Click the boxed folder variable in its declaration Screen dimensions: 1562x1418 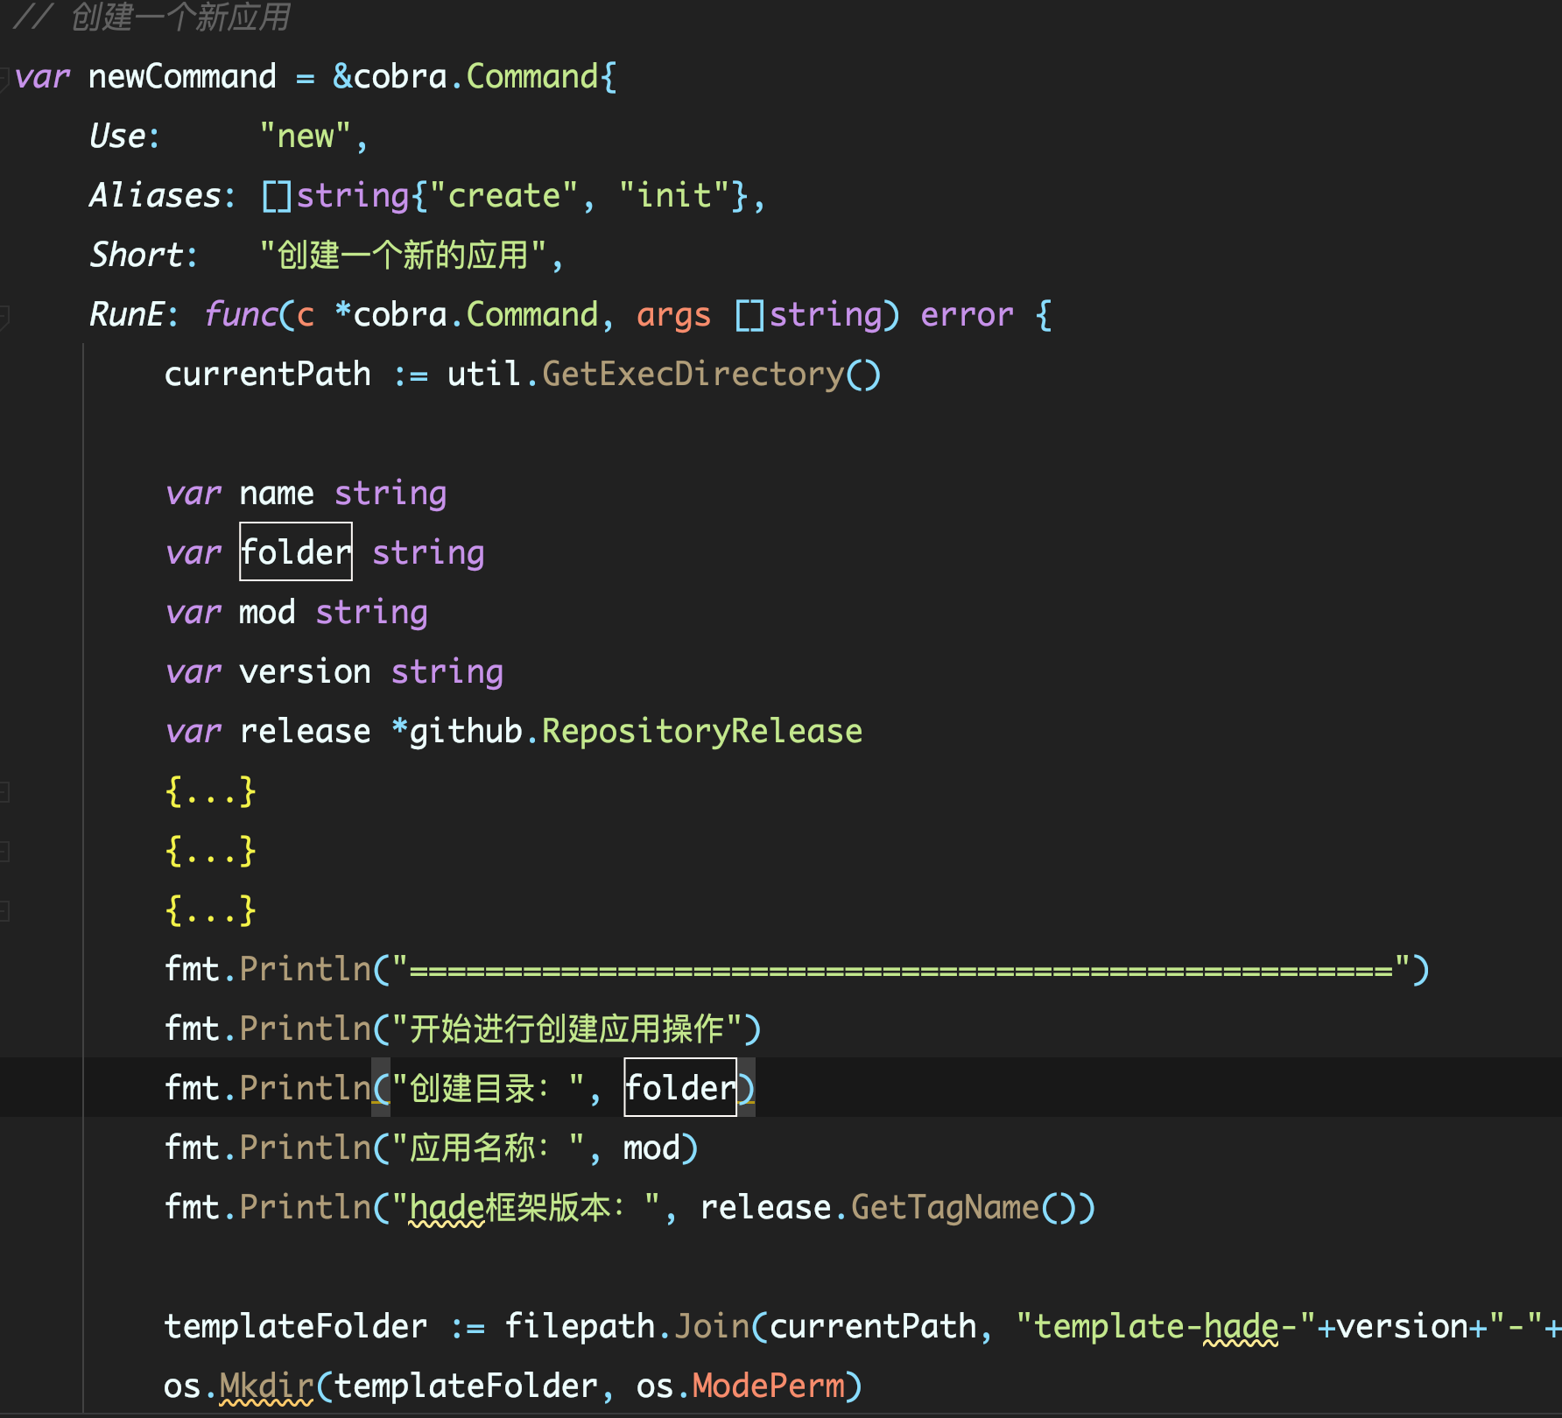coord(296,552)
